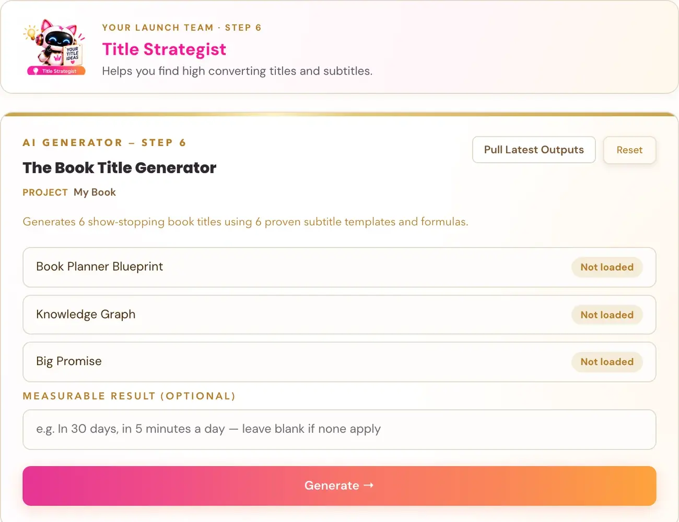Click the Not loaded badge for Book Planner Blueprint
This screenshot has width=679, height=522.
click(x=607, y=267)
